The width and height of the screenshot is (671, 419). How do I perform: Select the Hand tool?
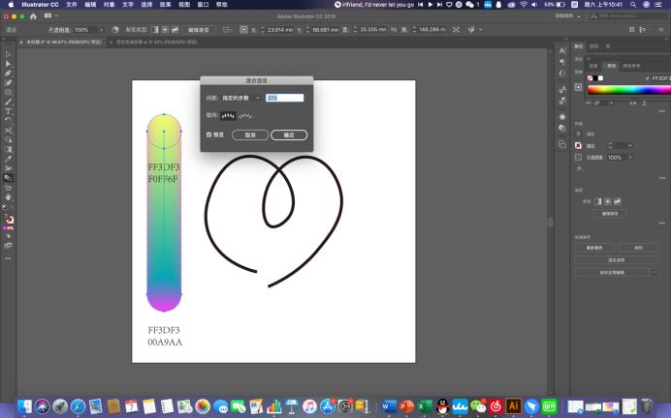point(8,197)
